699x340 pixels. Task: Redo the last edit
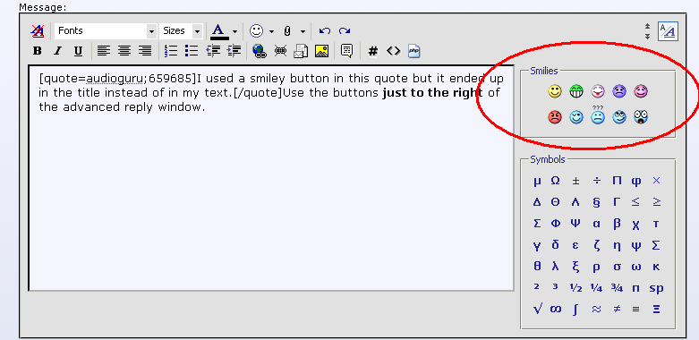(345, 30)
